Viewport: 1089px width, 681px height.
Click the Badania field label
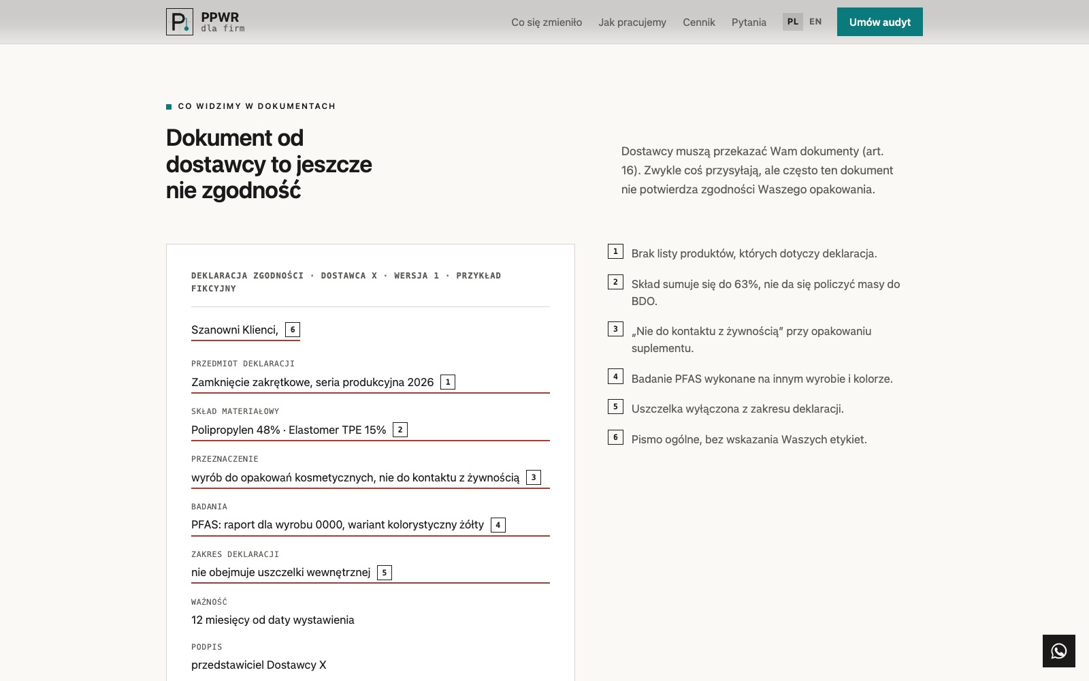(x=210, y=507)
